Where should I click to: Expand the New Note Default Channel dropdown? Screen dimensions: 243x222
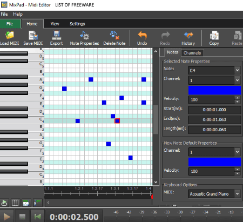tap(238, 152)
